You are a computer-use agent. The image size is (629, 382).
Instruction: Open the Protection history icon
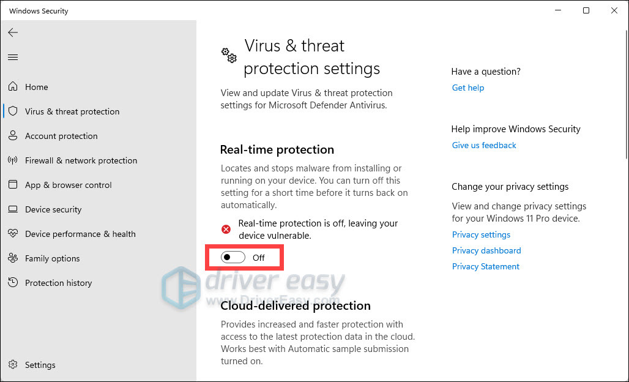tap(13, 283)
